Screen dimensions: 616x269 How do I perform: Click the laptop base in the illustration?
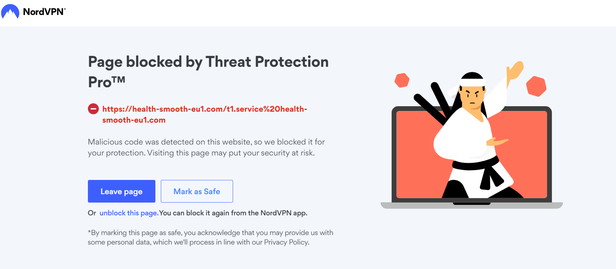tap(471, 205)
